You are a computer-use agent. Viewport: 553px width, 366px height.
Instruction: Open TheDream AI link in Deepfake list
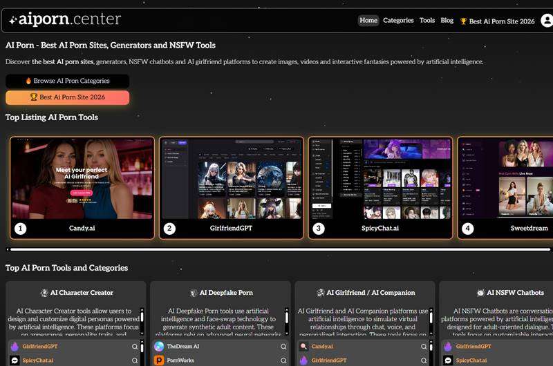pos(183,347)
